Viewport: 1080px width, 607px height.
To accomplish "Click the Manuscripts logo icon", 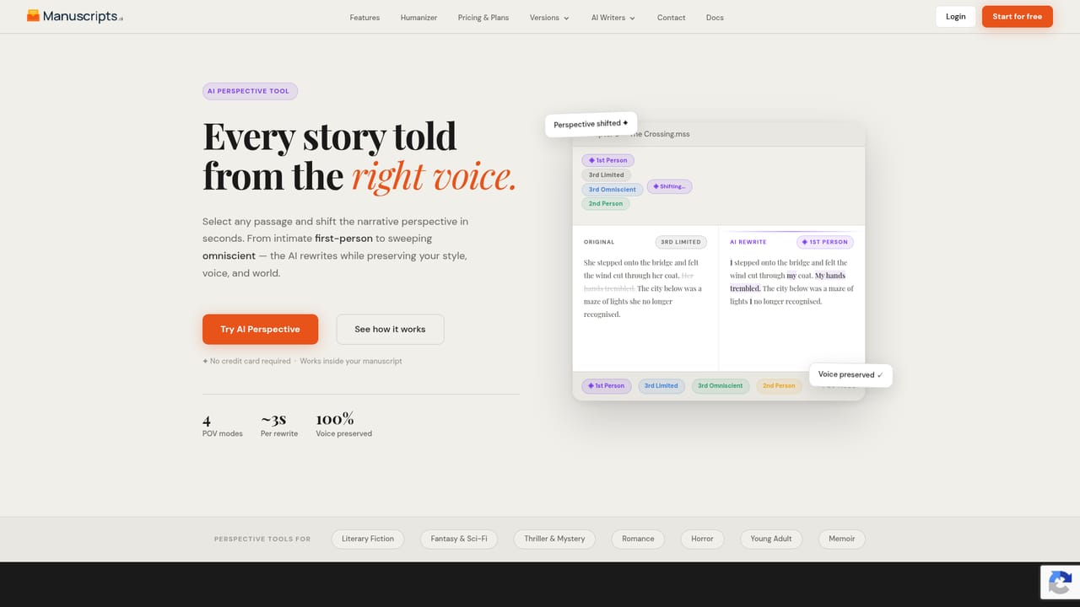I will pyautogui.click(x=33, y=16).
